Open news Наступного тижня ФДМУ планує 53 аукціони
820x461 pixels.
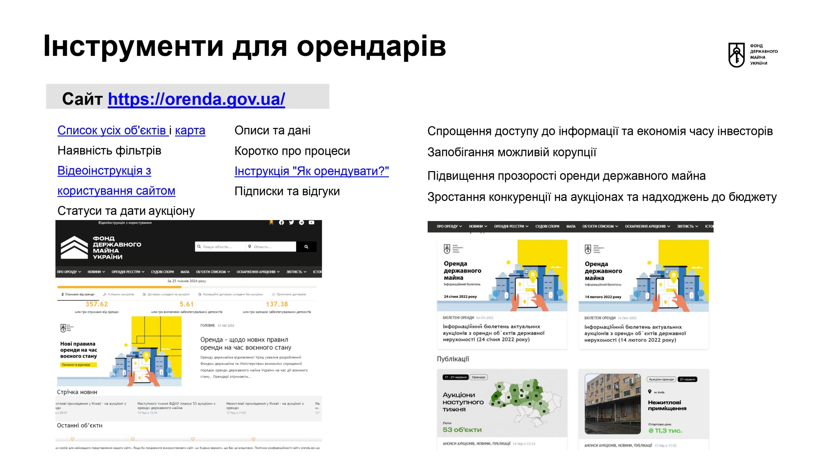pos(176,406)
